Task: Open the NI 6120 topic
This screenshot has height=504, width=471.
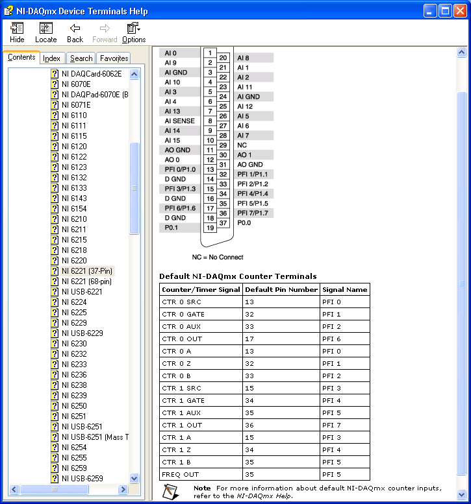Action: (74, 147)
